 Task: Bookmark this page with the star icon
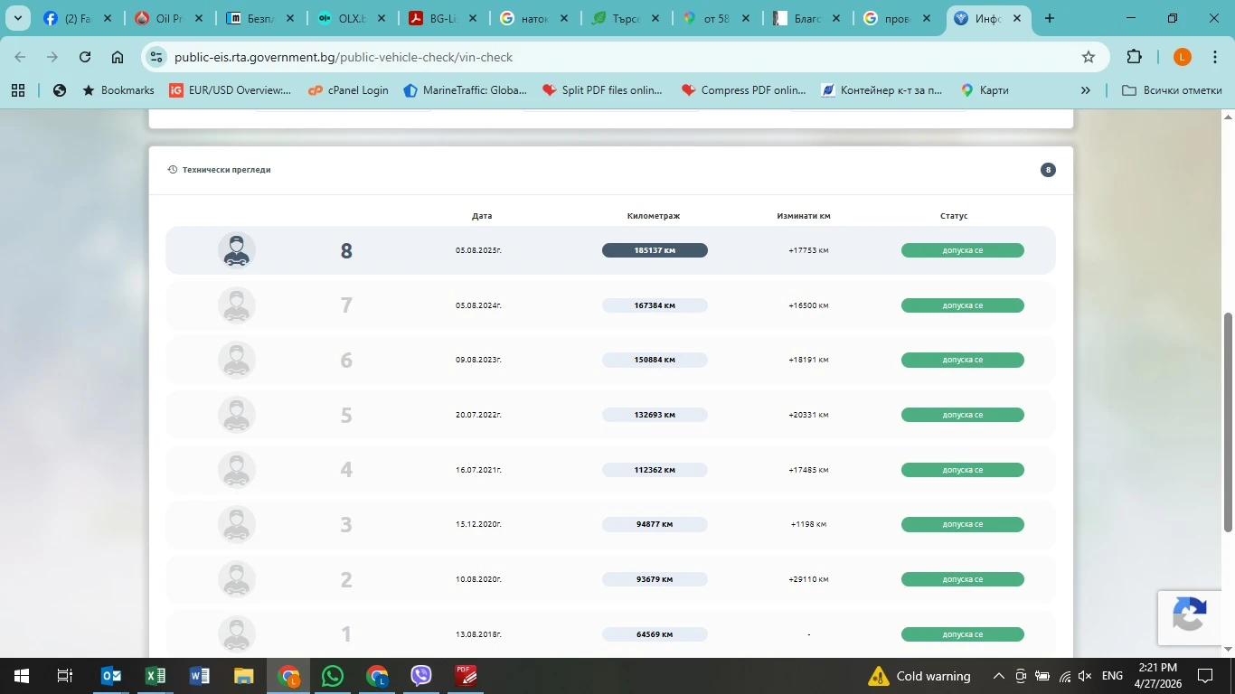click(x=1089, y=57)
